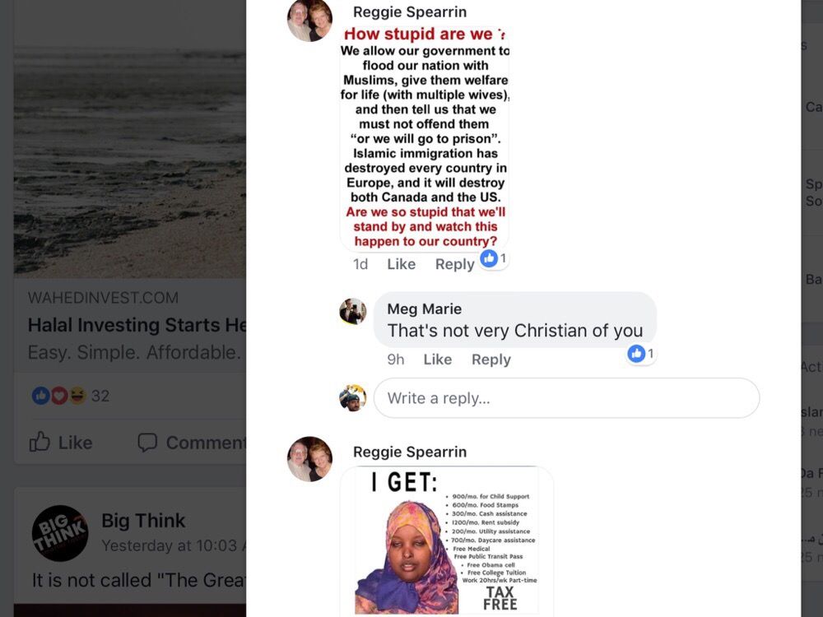Click Meg Marie's name link
The image size is (823, 617).
point(424,309)
